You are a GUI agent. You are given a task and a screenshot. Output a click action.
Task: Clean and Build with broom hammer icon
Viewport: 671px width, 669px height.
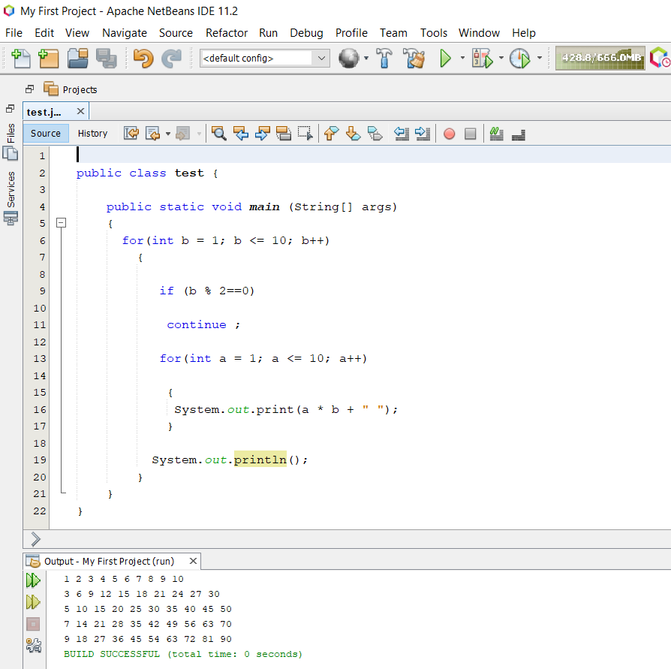[414, 59]
